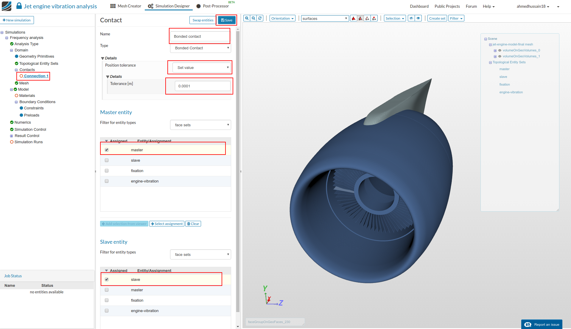Click the Connection 1 status circle icon
571x329 pixels.
[x=21, y=76]
